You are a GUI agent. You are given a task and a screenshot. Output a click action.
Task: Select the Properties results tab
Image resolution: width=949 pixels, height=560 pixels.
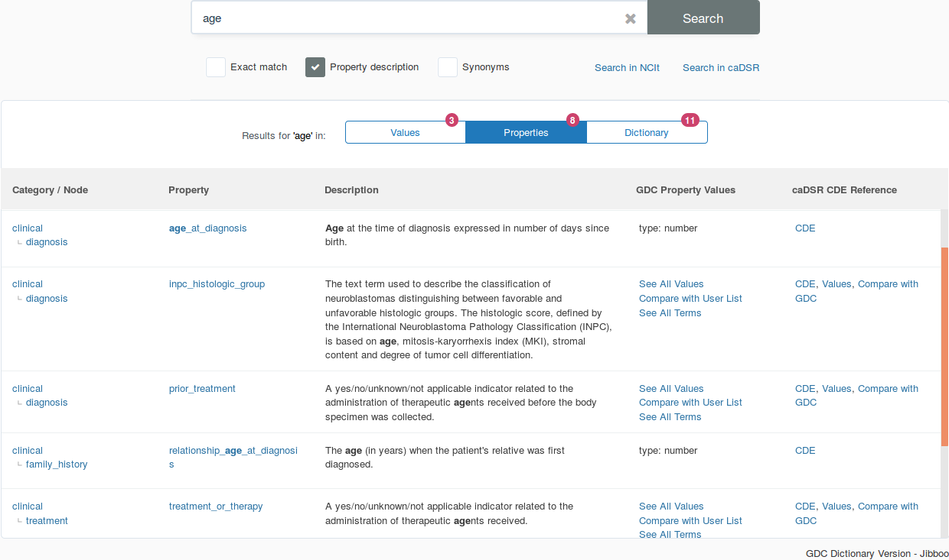pos(526,132)
